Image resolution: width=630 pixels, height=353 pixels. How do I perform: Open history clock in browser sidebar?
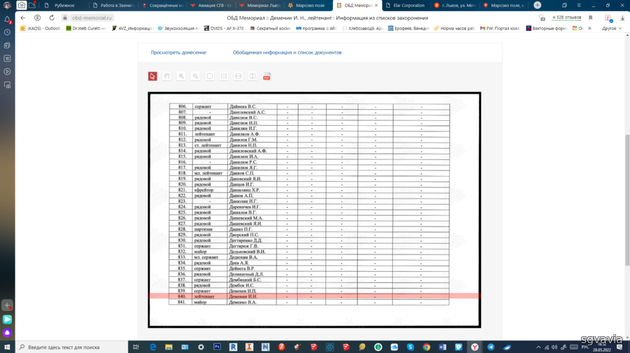click(7, 32)
